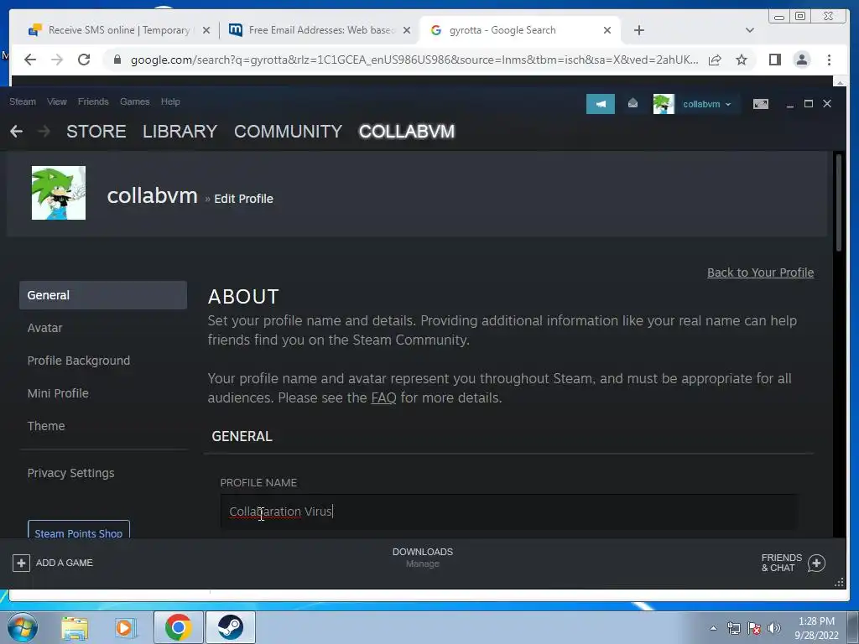This screenshot has height=644, width=859.
Task: Click the Steam Points Shop button
Action: click(x=79, y=530)
